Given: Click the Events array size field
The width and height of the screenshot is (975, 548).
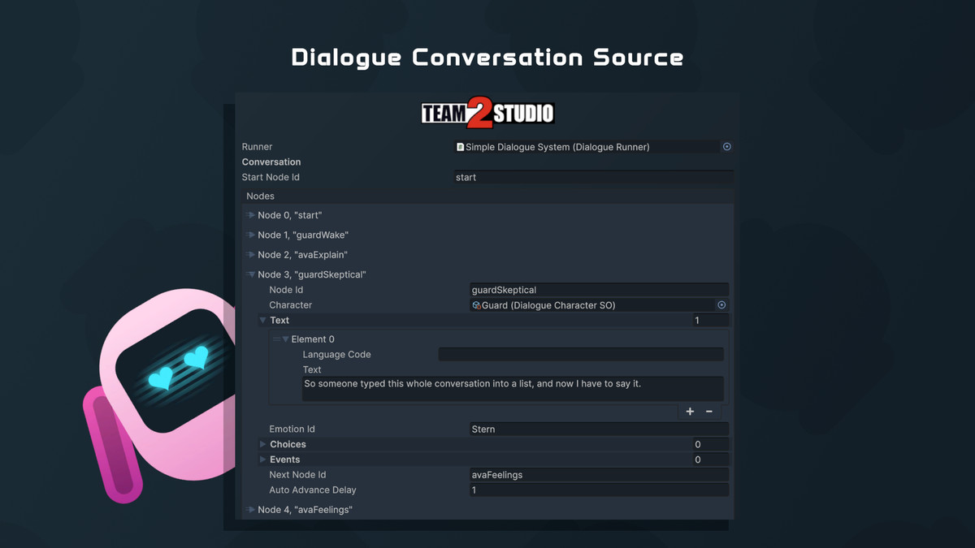Looking at the screenshot, I should (710, 460).
